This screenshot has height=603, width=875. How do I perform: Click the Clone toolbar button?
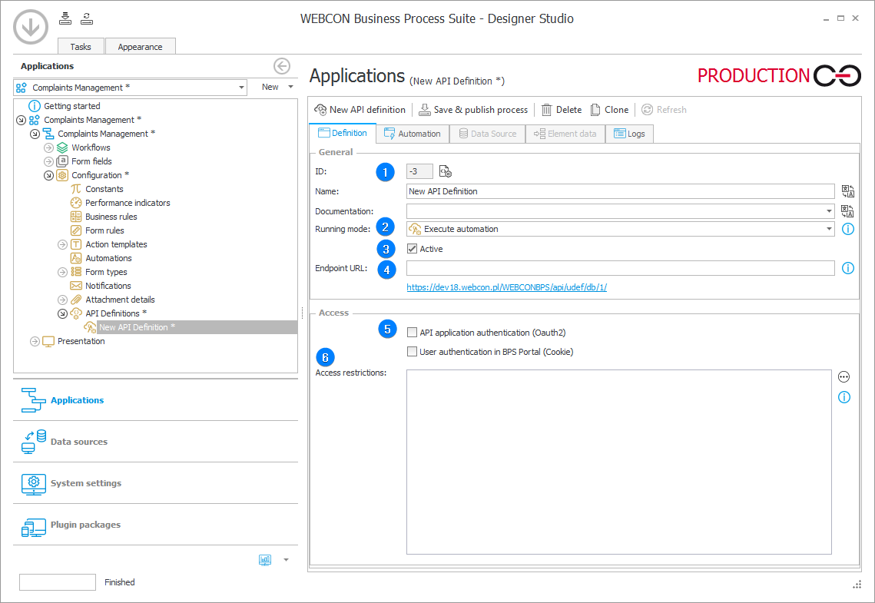[x=609, y=110]
